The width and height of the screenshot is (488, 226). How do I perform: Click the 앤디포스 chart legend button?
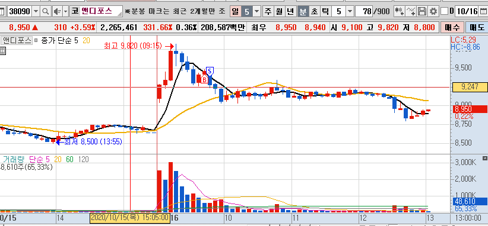(x=17, y=41)
